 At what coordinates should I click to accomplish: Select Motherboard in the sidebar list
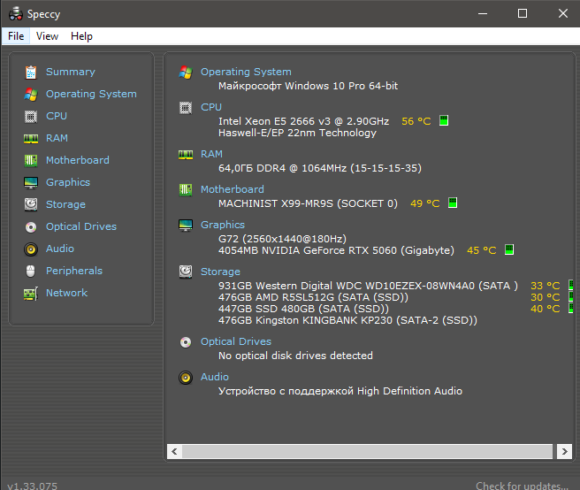[77, 160]
